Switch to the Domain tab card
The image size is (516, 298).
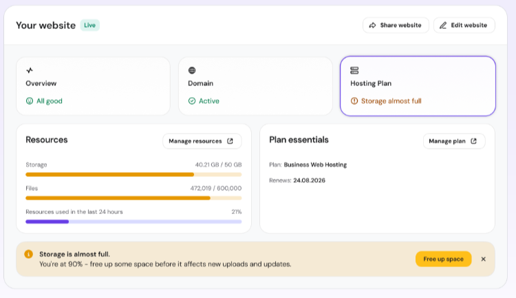(x=255, y=86)
